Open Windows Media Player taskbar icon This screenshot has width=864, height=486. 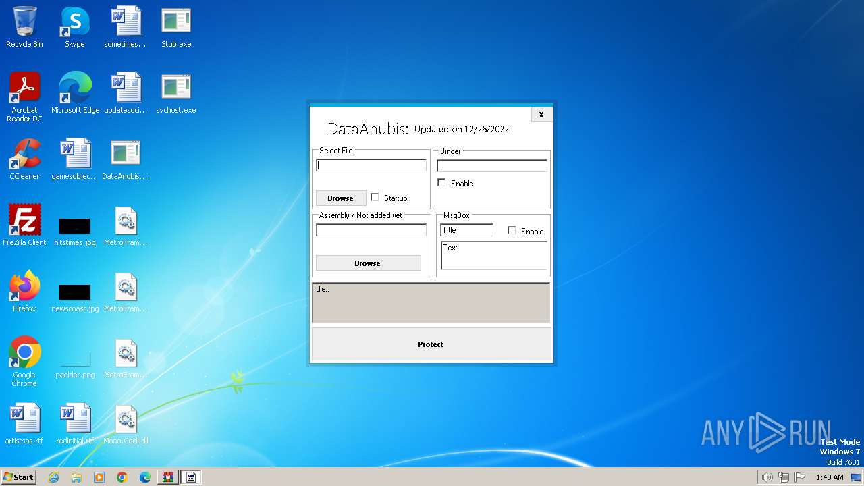(99, 477)
